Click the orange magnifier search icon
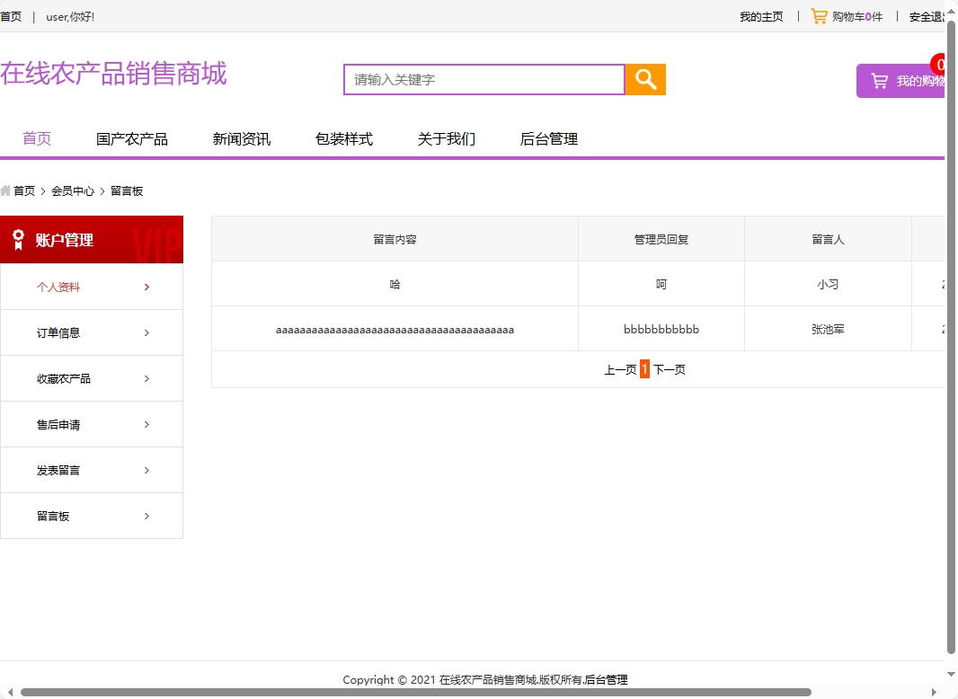Screen dimensions: 958x699 [644, 80]
